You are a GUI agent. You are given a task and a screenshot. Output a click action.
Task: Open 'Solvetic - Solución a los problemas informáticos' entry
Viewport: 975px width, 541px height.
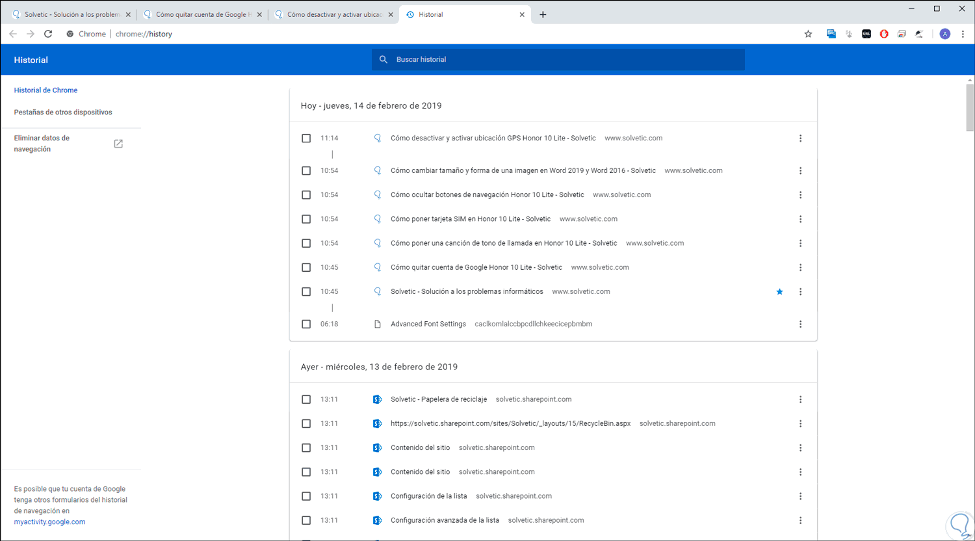[x=467, y=291]
